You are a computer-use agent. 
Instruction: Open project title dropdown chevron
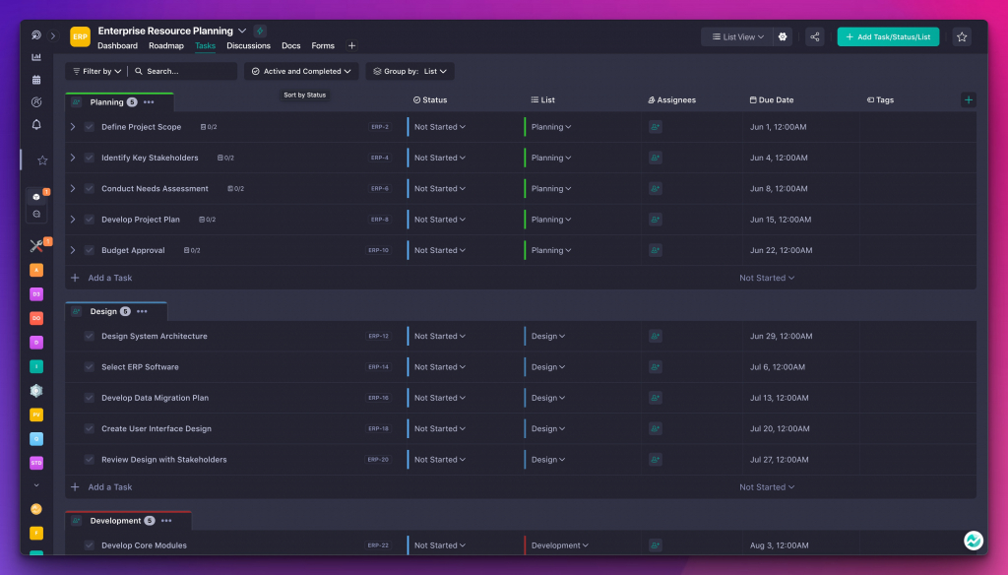tap(242, 31)
